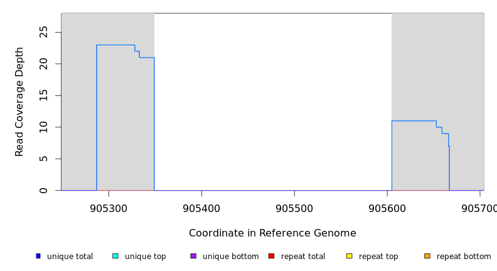Select the 'repeat bottom' legend label

pyautogui.click(x=464, y=257)
